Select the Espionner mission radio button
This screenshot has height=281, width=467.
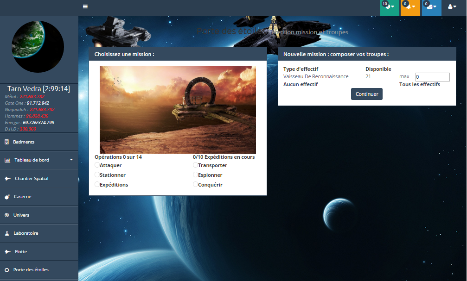click(195, 175)
